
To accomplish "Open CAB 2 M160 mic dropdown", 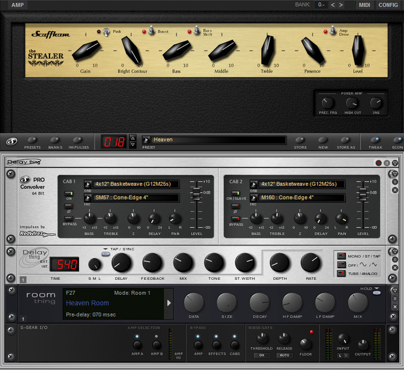I will pos(253,198).
